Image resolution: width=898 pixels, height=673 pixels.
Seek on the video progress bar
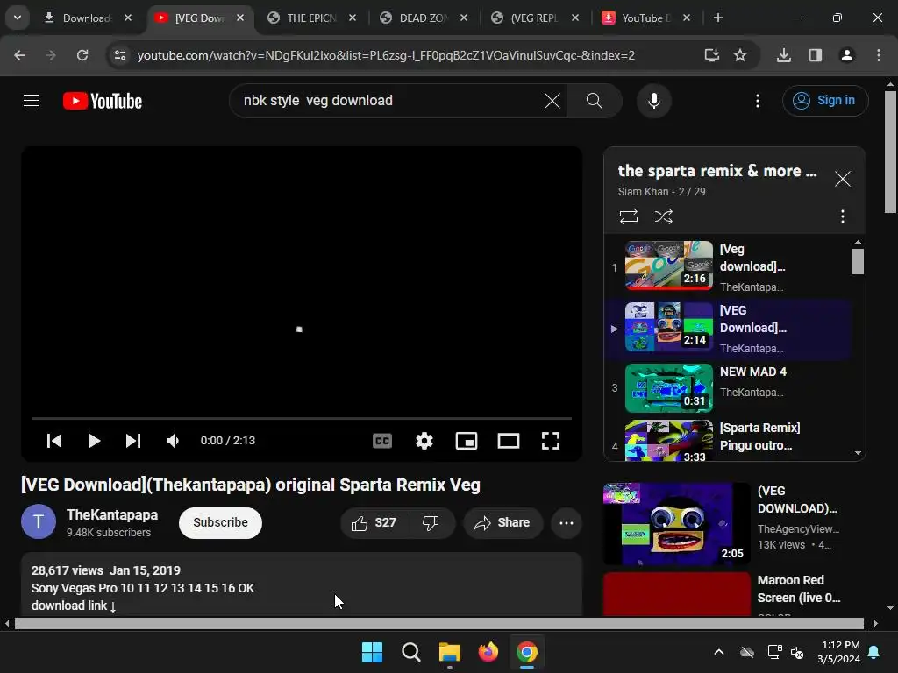pyautogui.click(x=302, y=418)
